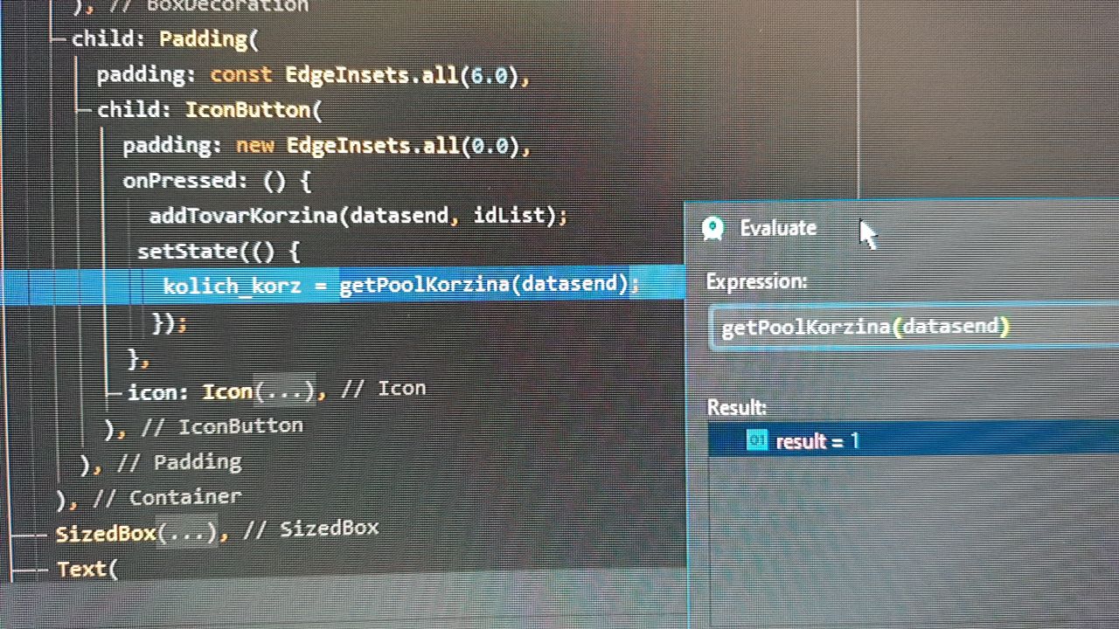The height and width of the screenshot is (629, 1119).
Task: Click the '// IconButton' closing comment
Action: [x=222, y=426]
